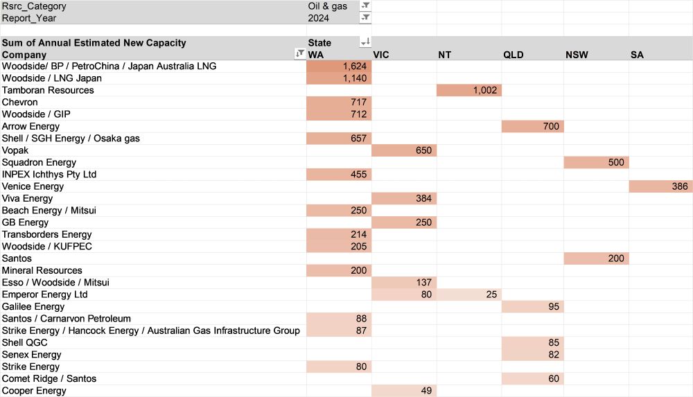Viewport: 693px width, 397px height.
Task: Select the 'Shell QGC' row label
Action: pos(153,343)
